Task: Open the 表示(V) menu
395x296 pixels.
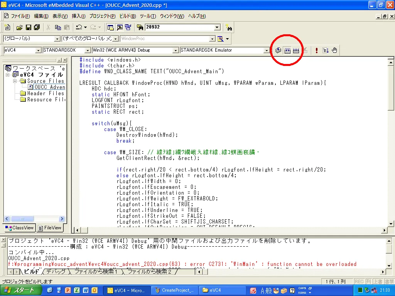Action: 60,16
